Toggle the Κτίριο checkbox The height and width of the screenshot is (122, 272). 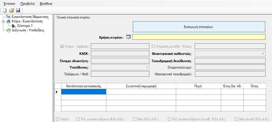(62, 46)
